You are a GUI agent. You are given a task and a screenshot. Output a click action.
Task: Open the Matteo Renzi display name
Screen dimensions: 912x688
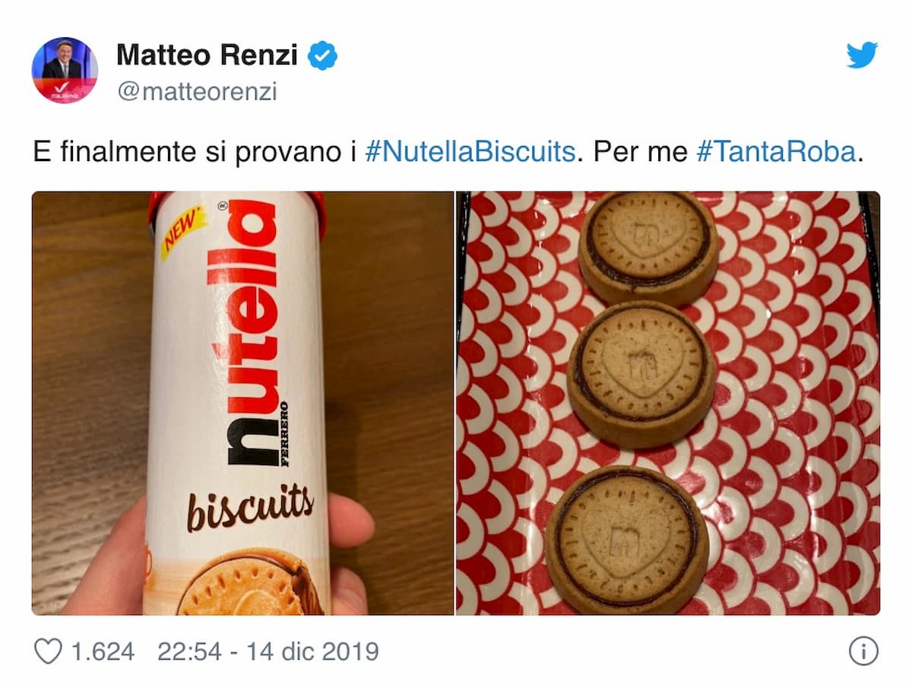(x=208, y=55)
